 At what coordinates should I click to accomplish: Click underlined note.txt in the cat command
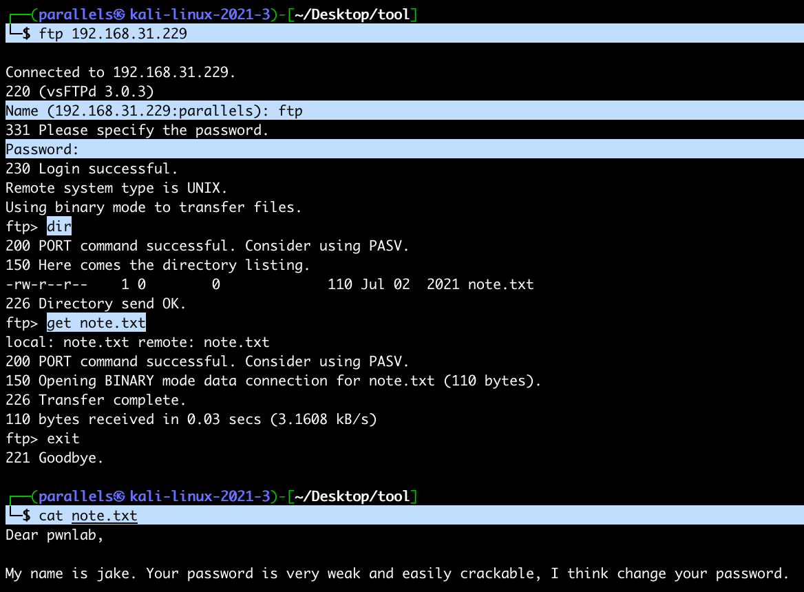point(104,516)
